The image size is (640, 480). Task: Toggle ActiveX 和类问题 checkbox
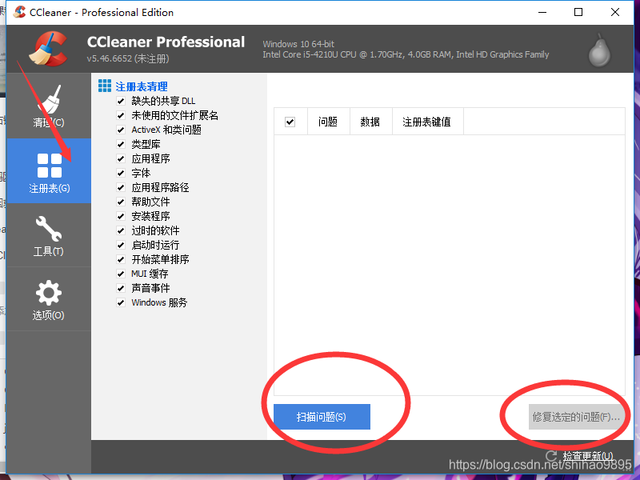(x=121, y=130)
